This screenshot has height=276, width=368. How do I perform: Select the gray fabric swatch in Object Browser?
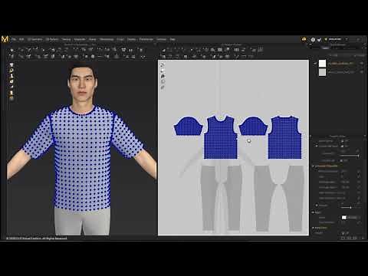click(x=323, y=72)
